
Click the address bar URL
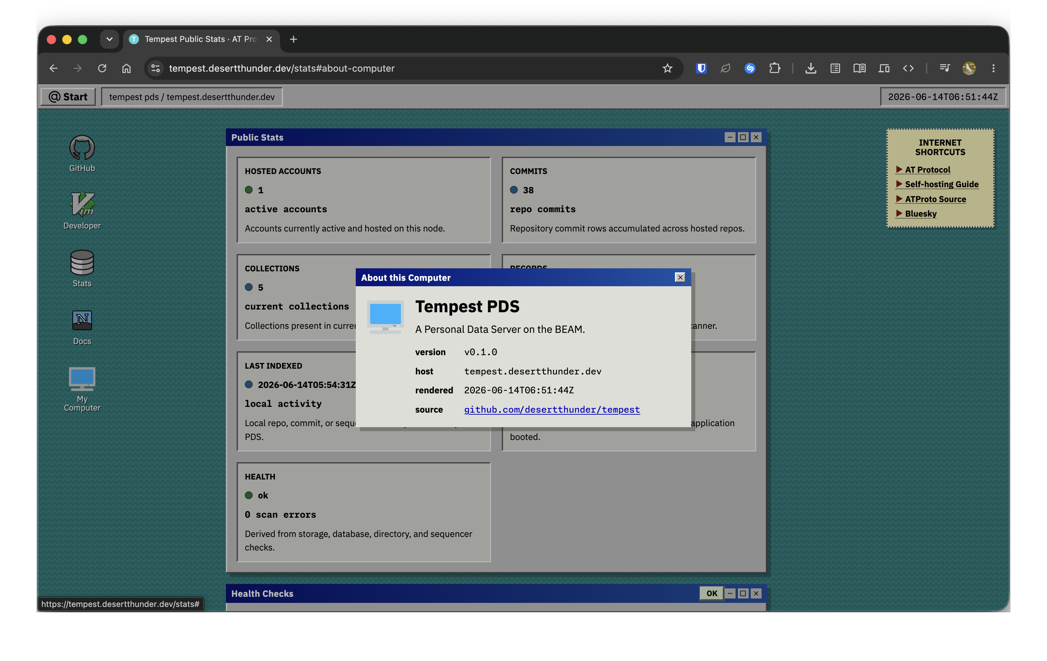coord(282,68)
